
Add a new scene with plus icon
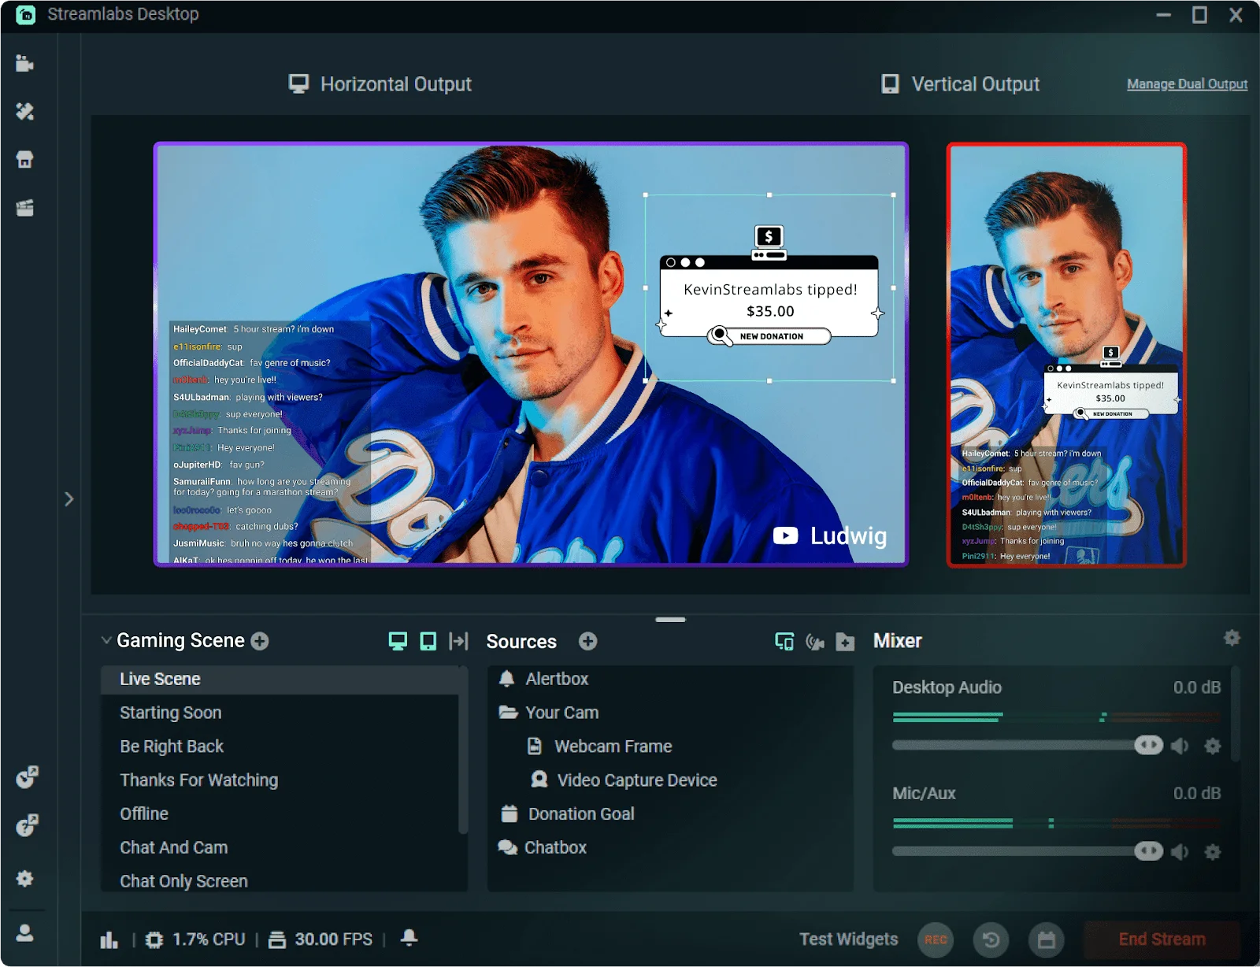(260, 641)
